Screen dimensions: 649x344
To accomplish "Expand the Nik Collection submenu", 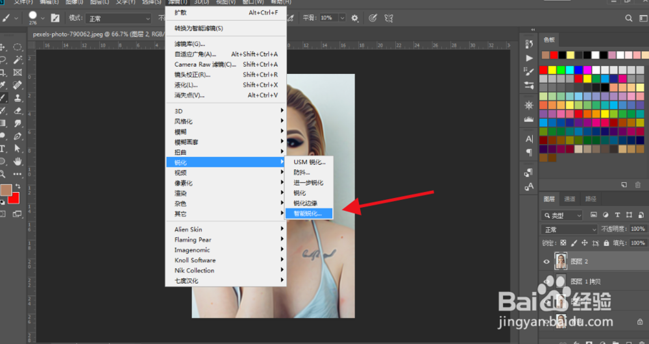I will tap(226, 270).
